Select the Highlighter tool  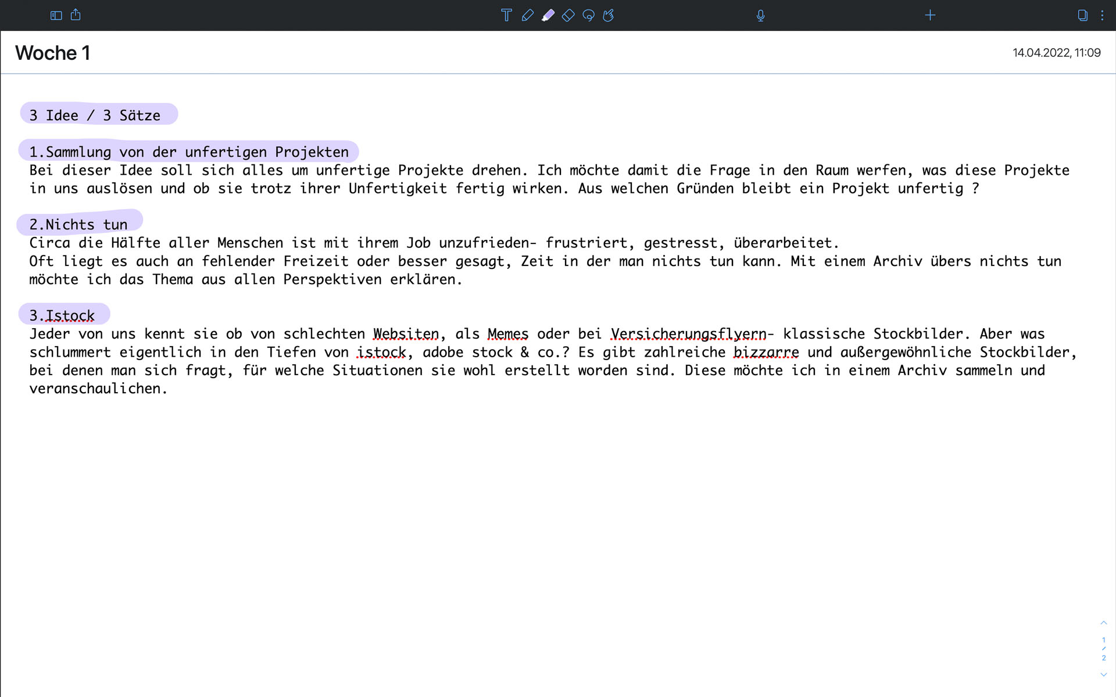tap(548, 15)
